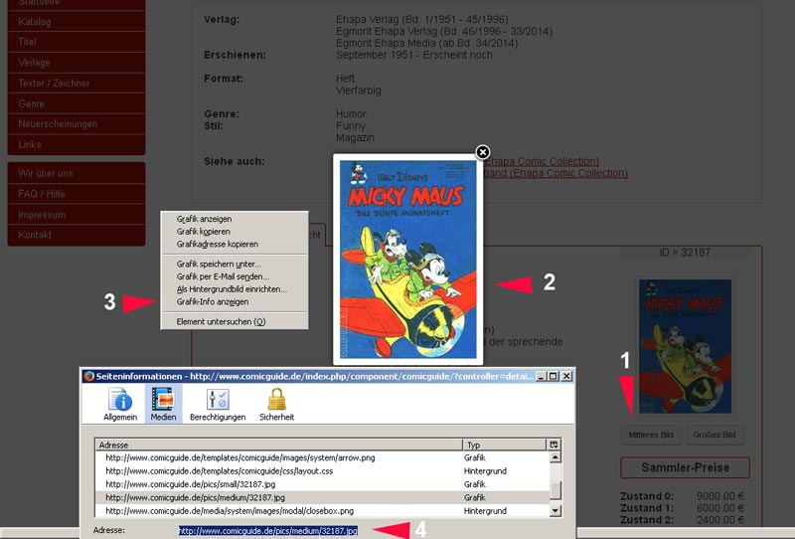Choose Grafik kopieren from context menu

[203, 232]
